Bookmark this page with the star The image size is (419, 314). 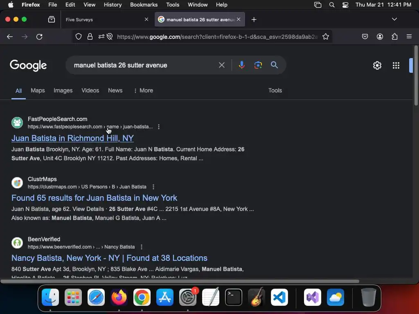coord(325,36)
